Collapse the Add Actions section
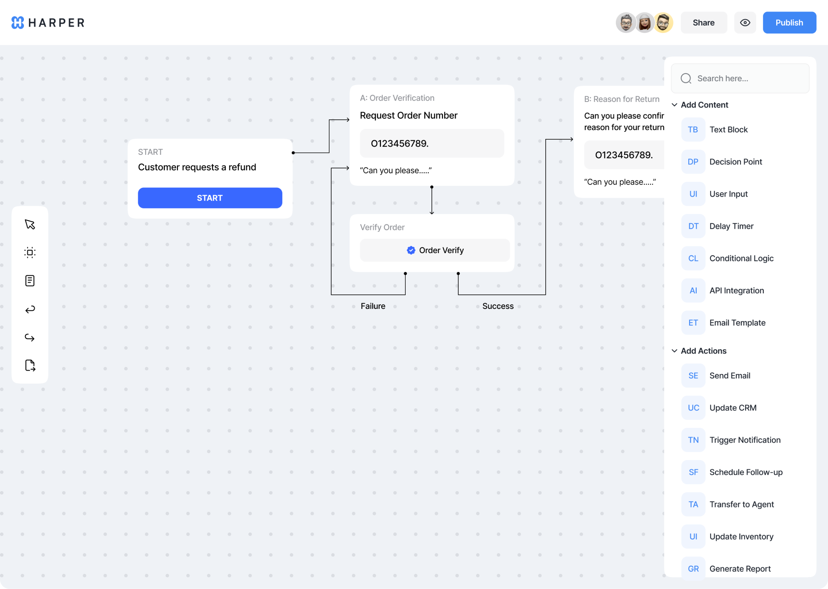828x589 pixels. (674, 351)
